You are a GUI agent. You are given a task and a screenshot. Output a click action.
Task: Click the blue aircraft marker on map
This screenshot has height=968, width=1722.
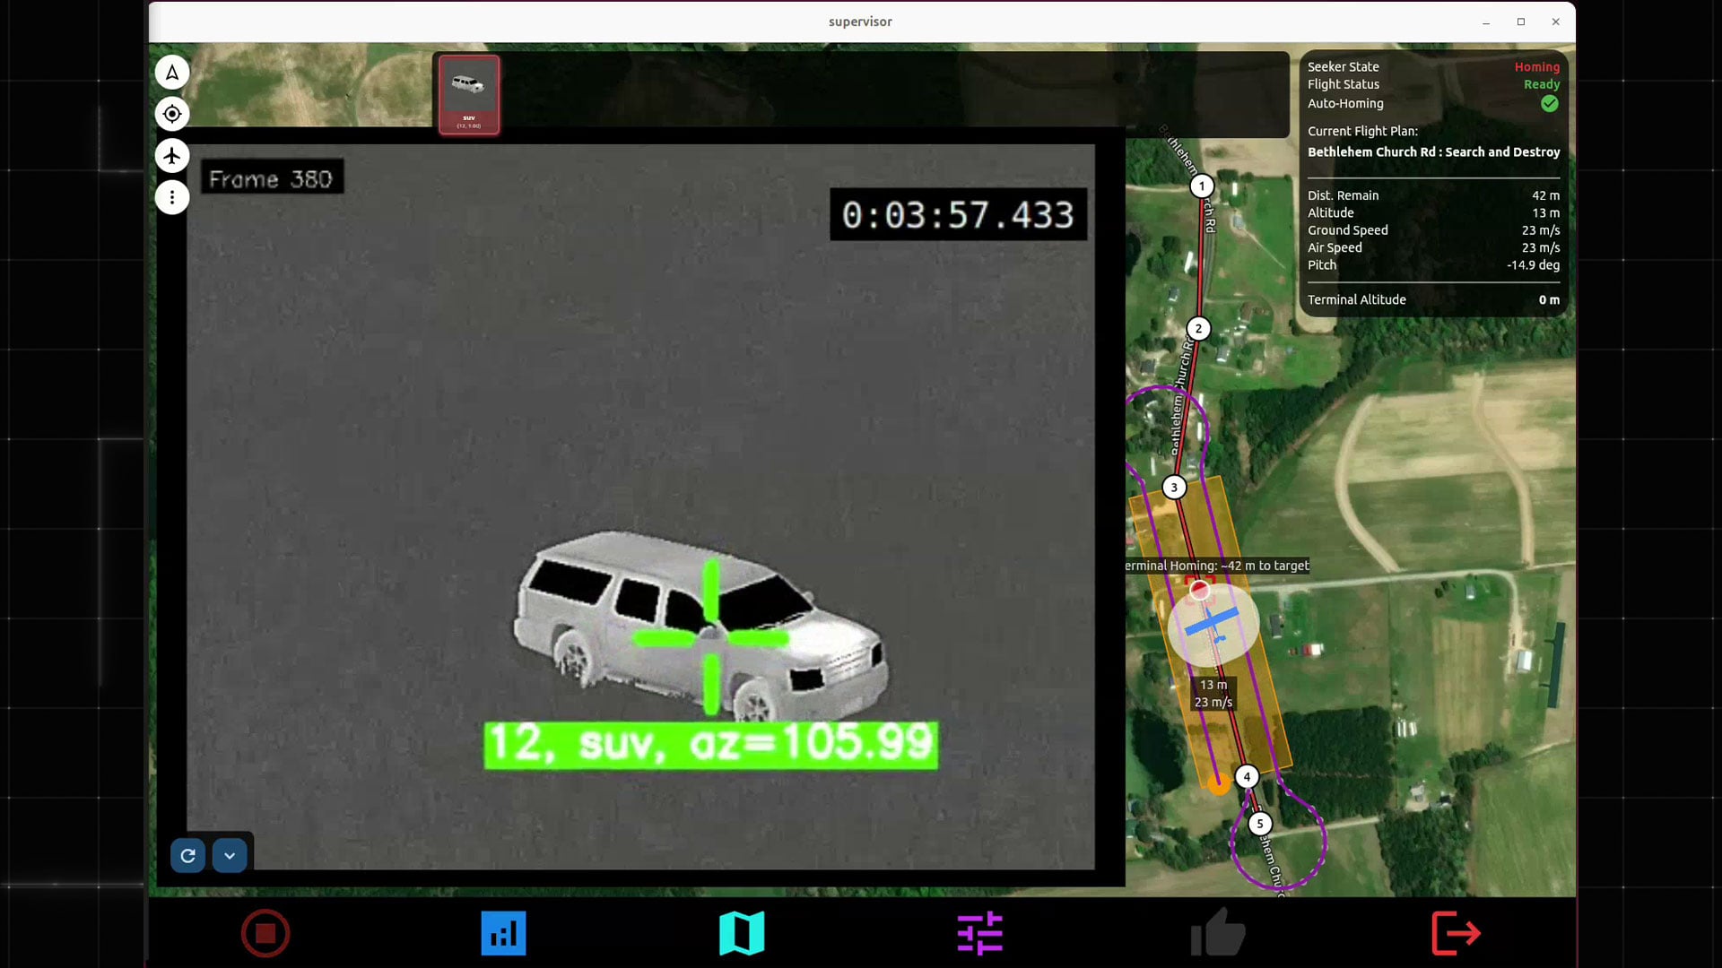point(1213,623)
